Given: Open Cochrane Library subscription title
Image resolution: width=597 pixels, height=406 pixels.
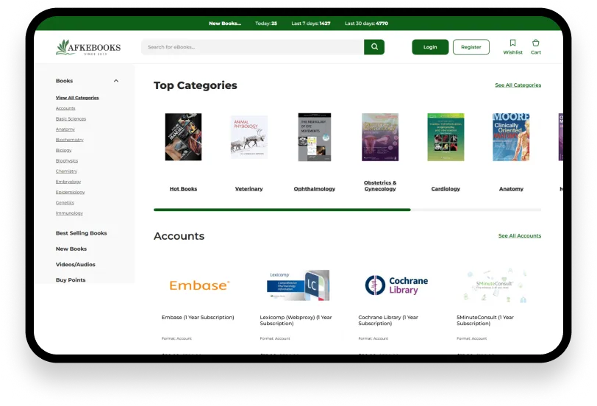Looking at the screenshot, I should point(388,320).
